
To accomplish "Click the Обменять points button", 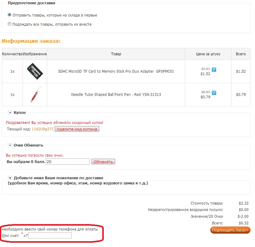I will click(103, 162).
